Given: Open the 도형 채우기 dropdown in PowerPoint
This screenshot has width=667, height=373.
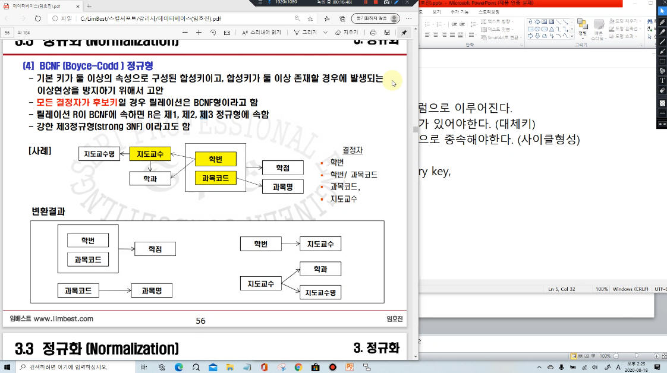Looking at the screenshot, I should pyautogui.click(x=624, y=21).
